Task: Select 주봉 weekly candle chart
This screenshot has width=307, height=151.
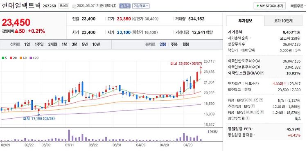Action: (x=174, y=45)
